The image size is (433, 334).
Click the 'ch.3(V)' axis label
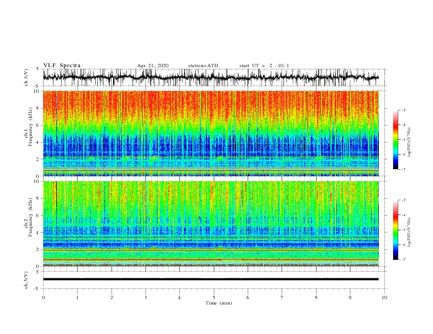[26, 280]
